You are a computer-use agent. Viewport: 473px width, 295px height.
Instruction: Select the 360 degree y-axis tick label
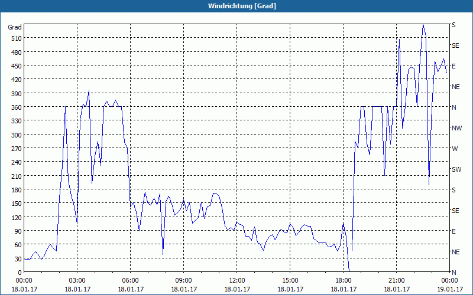[15, 107]
